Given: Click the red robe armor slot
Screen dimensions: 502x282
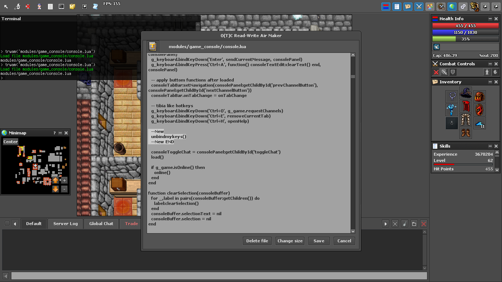Looking at the screenshot, I should 466,106.
